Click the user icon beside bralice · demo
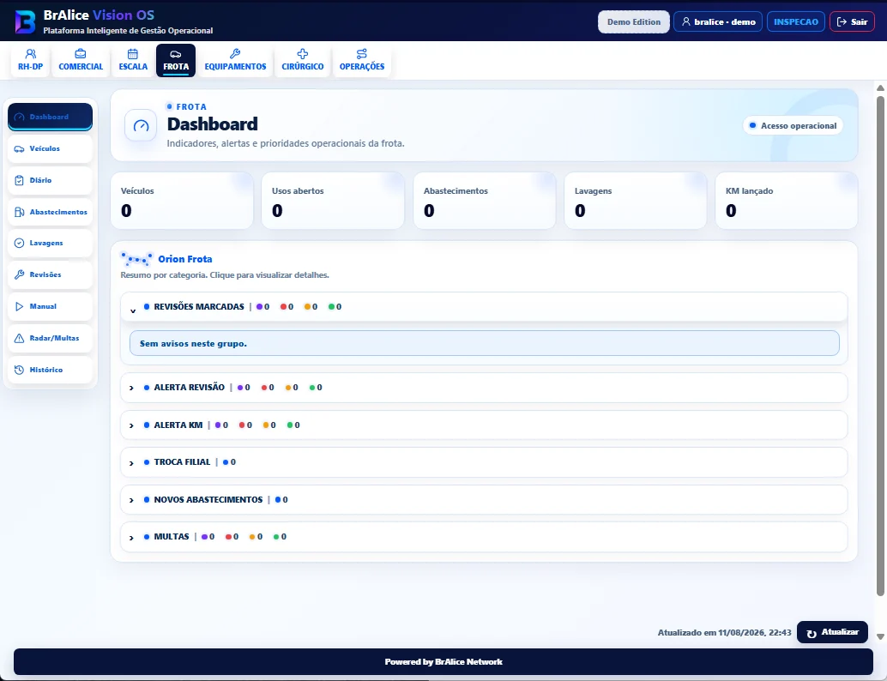Screen dimensions: 887x681 point(686,21)
